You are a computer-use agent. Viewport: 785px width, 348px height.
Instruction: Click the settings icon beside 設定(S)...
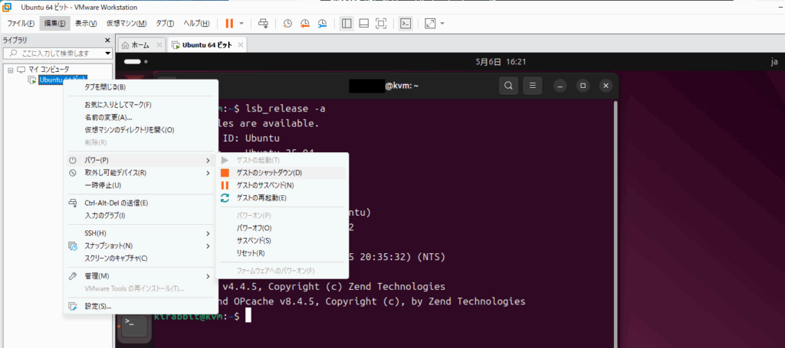(x=73, y=306)
